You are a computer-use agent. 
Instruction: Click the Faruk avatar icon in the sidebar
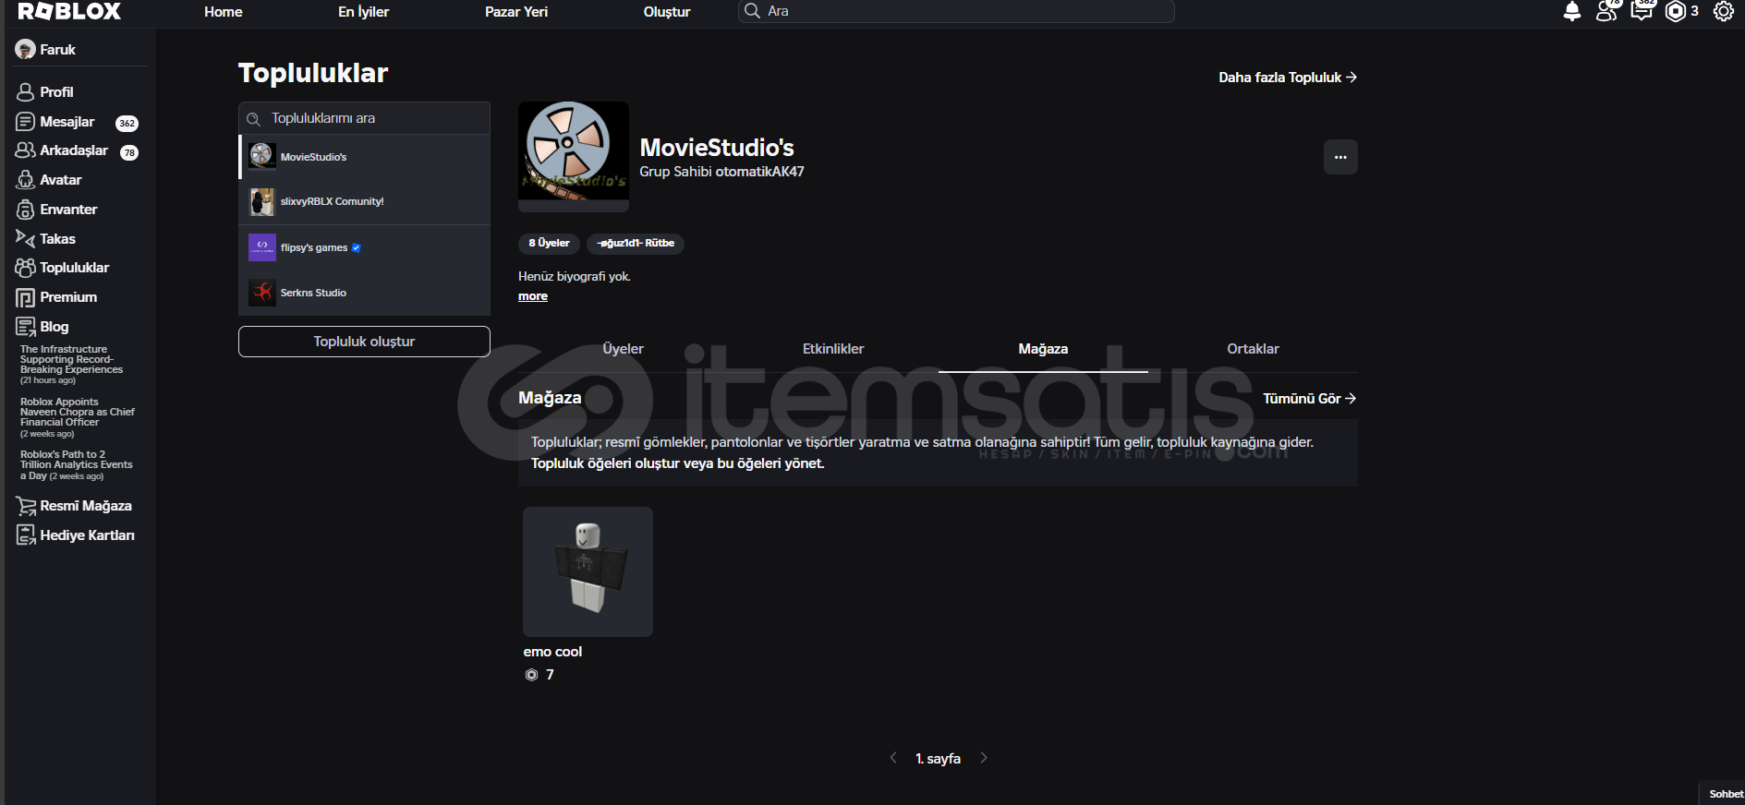click(x=25, y=50)
